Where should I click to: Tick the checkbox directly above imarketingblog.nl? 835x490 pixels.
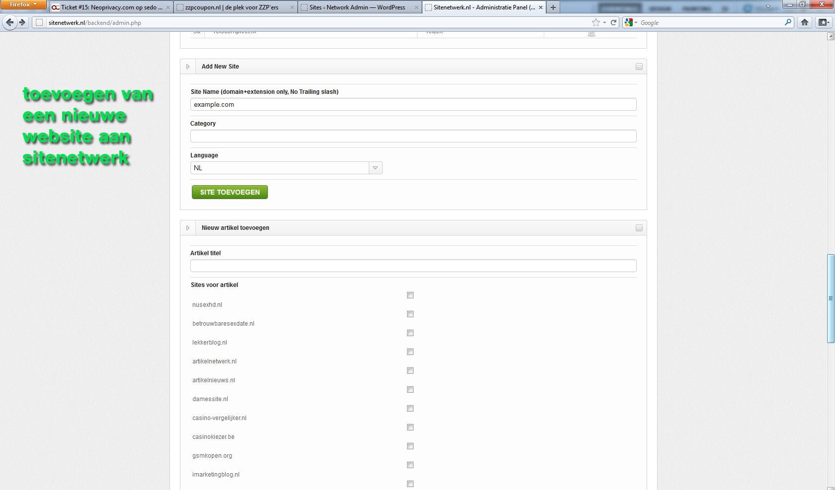410,465
